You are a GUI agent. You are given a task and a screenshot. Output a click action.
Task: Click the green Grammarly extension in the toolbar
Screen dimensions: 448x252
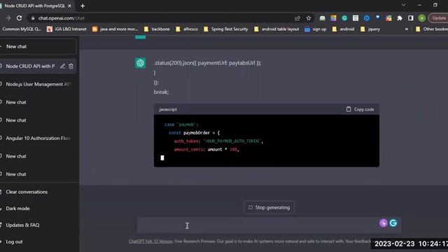click(x=344, y=18)
